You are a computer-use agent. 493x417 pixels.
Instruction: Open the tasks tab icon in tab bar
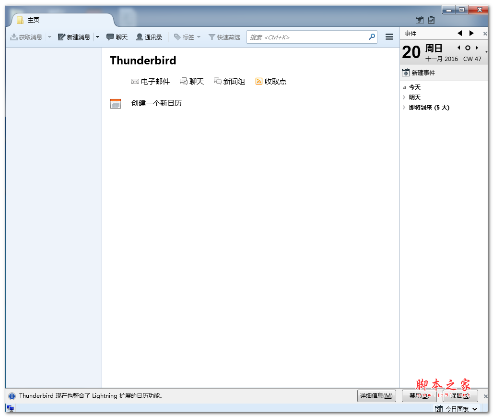click(431, 20)
